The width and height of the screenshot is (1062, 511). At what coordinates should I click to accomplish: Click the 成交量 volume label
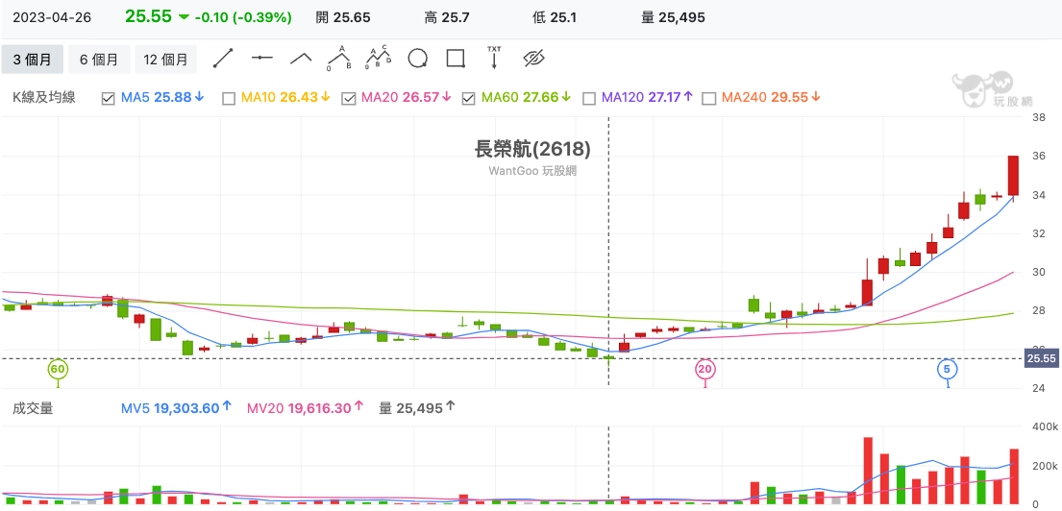click(x=33, y=408)
